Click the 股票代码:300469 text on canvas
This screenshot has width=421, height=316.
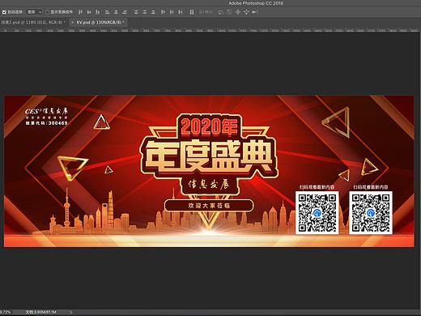point(46,123)
